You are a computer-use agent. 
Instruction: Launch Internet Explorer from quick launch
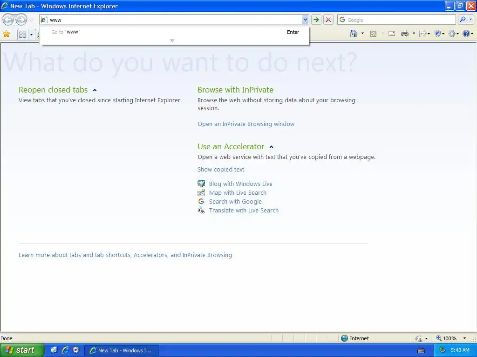[x=65, y=350]
